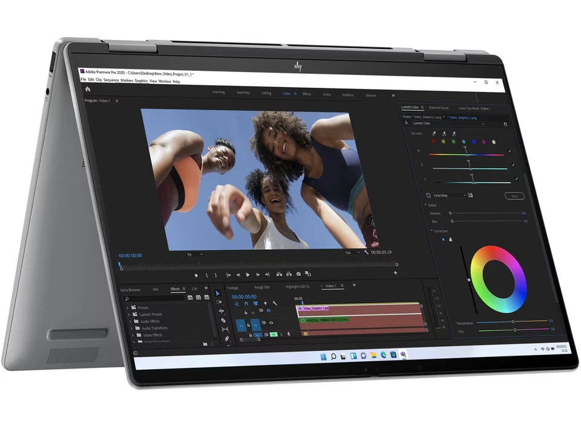Open timeline wrench display settings
The image size is (581, 426).
tap(275, 303)
